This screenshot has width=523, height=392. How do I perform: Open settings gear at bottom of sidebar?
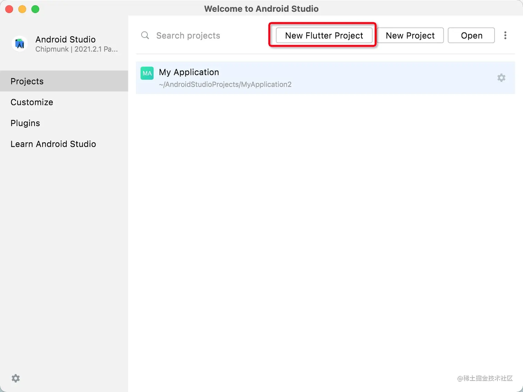(16, 378)
